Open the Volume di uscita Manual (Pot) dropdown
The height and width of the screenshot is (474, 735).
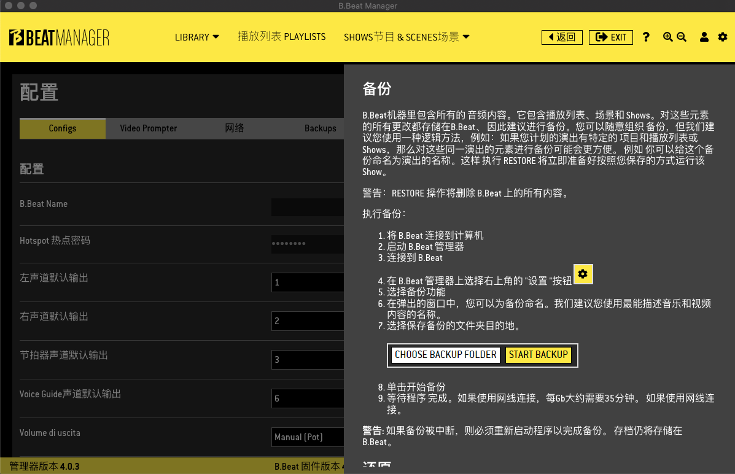point(308,437)
